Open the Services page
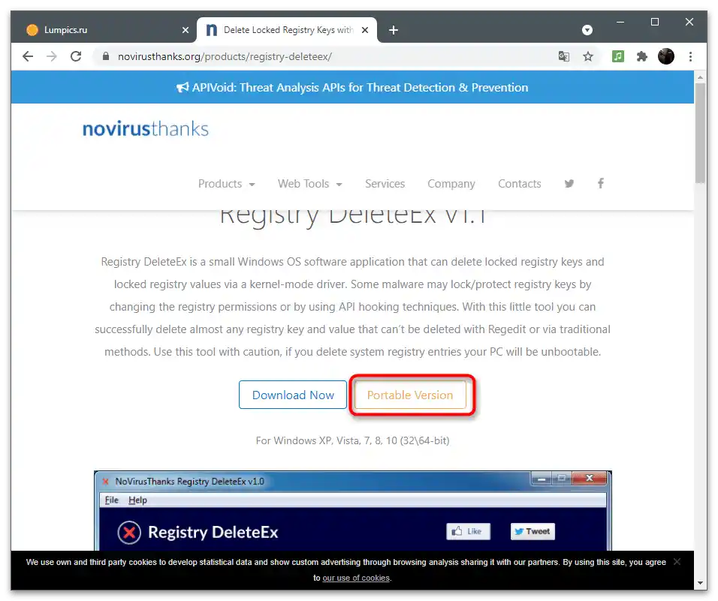 [385, 184]
